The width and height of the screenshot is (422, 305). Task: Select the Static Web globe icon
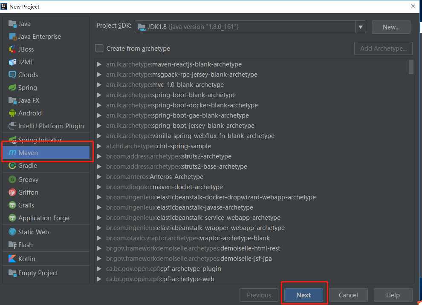pyautogui.click(x=12, y=232)
